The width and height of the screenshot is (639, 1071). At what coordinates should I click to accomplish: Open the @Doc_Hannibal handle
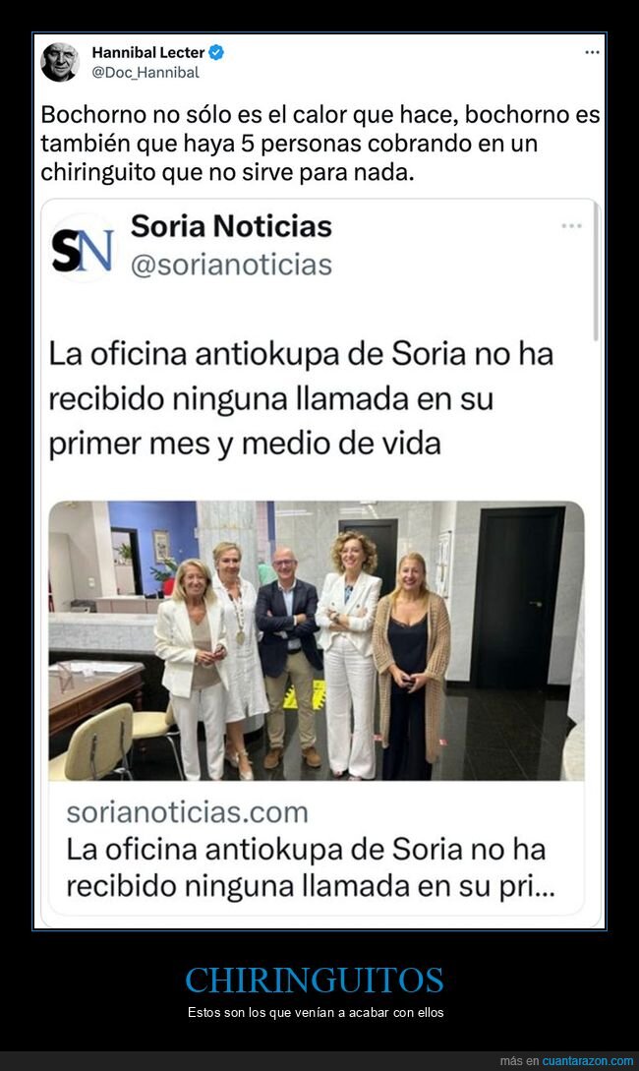click(x=145, y=73)
